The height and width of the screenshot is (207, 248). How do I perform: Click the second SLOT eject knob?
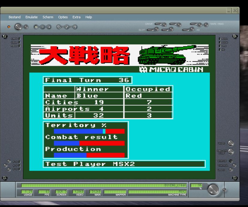[172, 29]
